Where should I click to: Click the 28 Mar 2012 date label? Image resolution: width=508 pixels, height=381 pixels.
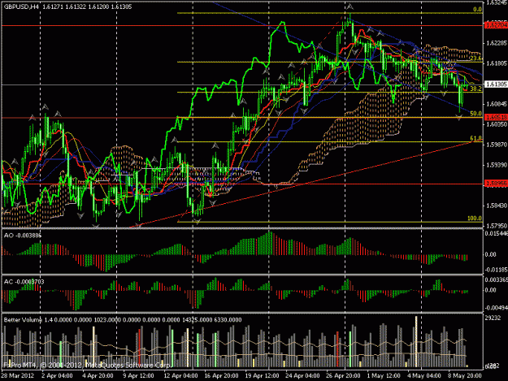coord(17,375)
